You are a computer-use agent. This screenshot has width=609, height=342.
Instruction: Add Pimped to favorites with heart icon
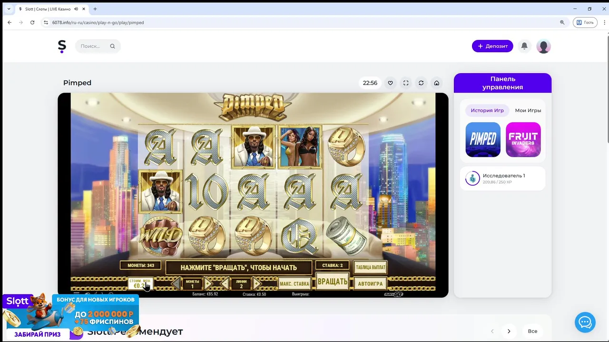390,83
